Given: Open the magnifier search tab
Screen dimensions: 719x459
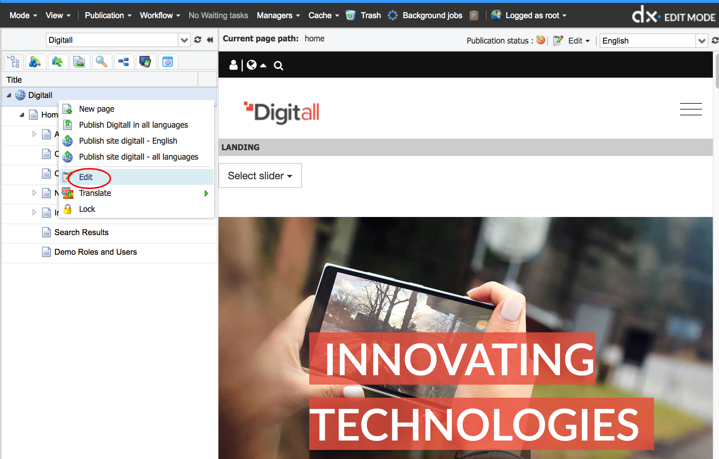Looking at the screenshot, I should point(101,62).
